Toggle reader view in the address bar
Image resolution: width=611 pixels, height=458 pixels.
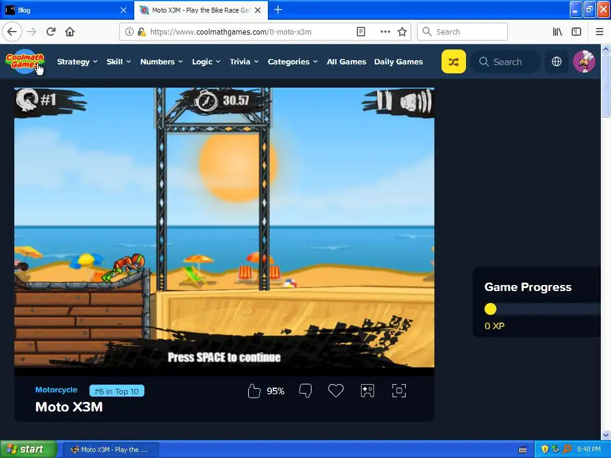pos(361,32)
